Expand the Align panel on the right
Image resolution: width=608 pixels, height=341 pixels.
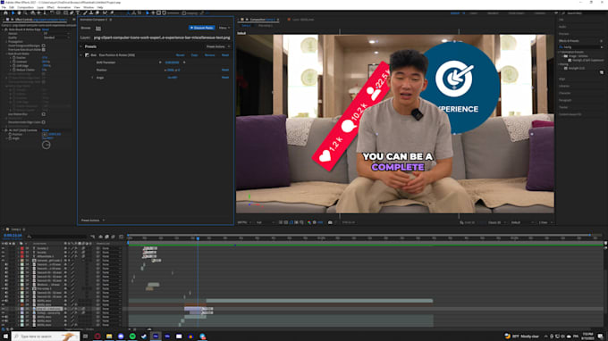(x=562, y=79)
